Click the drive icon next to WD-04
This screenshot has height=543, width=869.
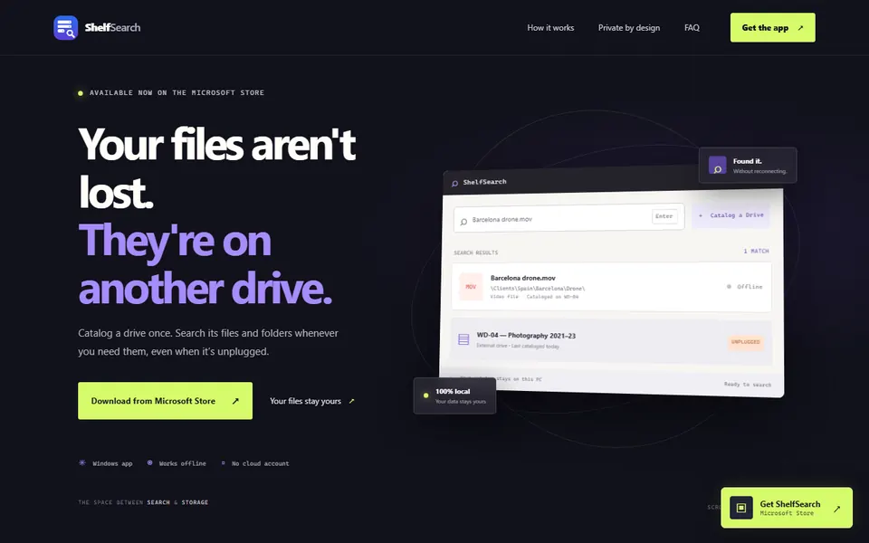463,339
